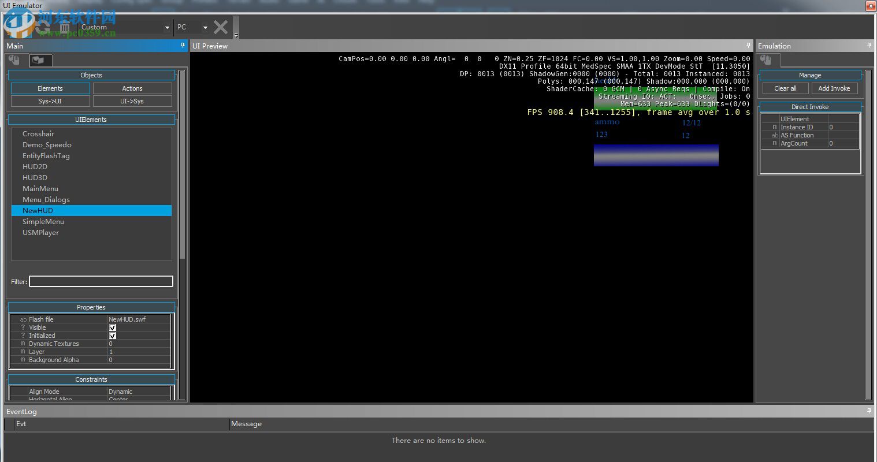Pin the Emulation panel
Image resolution: width=877 pixels, height=462 pixels.
(x=869, y=46)
